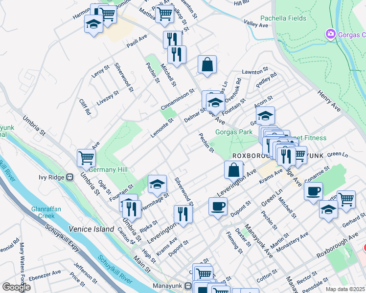Click the restaurant marker just above Mitchell St label
The image size is (366, 293).
point(177,55)
